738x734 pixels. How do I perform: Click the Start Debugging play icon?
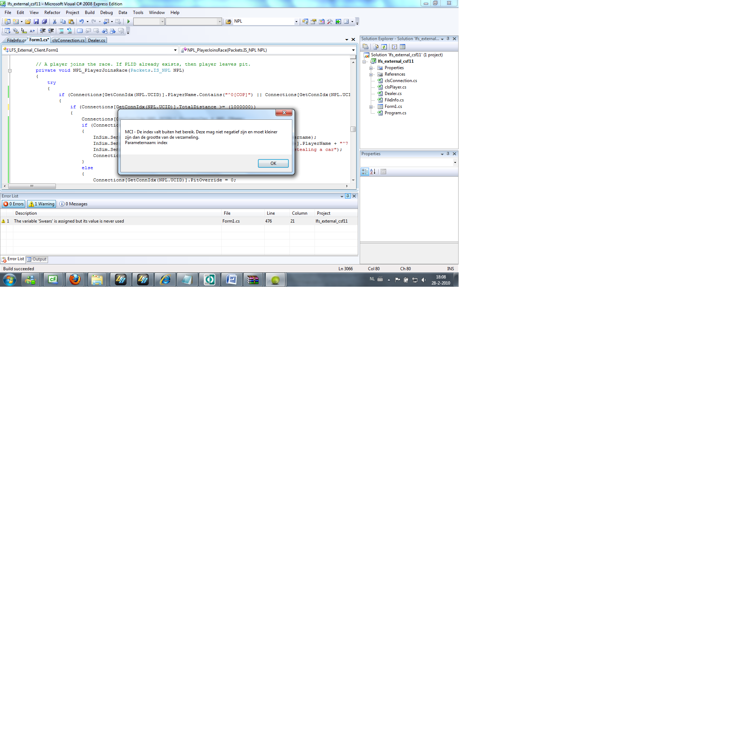click(x=129, y=22)
